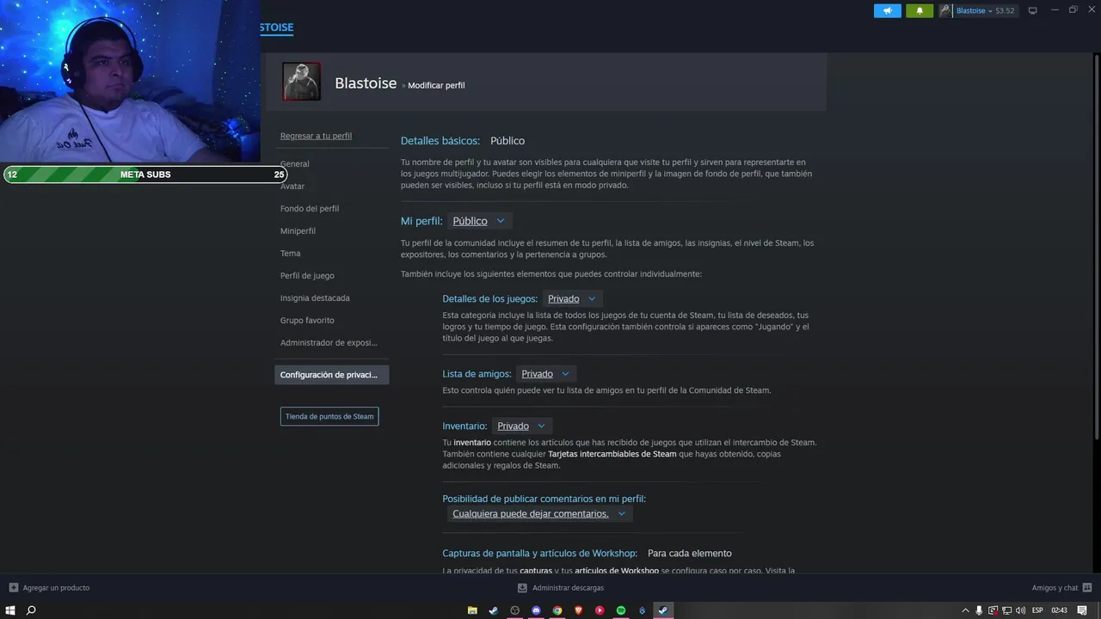Image resolution: width=1101 pixels, height=619 pixels.
Task: Click the Administrar descargas download icon
Action: point(522,588)
